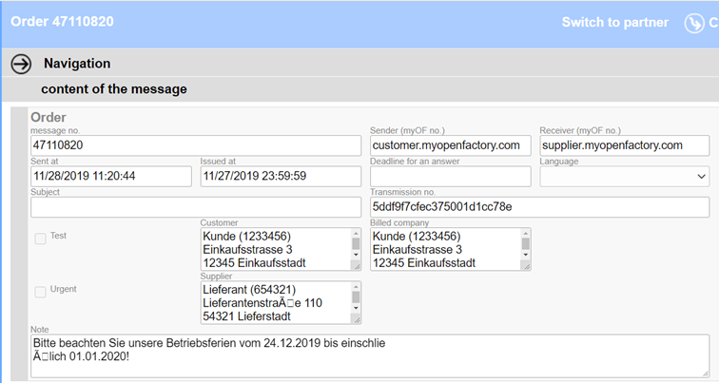Click into the Subject input field
719x383 pixels.
(x=196, y=207)
